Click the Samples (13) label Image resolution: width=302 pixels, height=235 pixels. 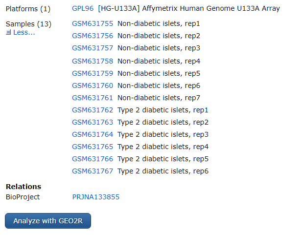(28, 24)
